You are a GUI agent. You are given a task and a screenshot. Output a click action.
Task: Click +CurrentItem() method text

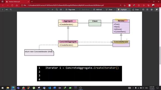pos(120,32)
